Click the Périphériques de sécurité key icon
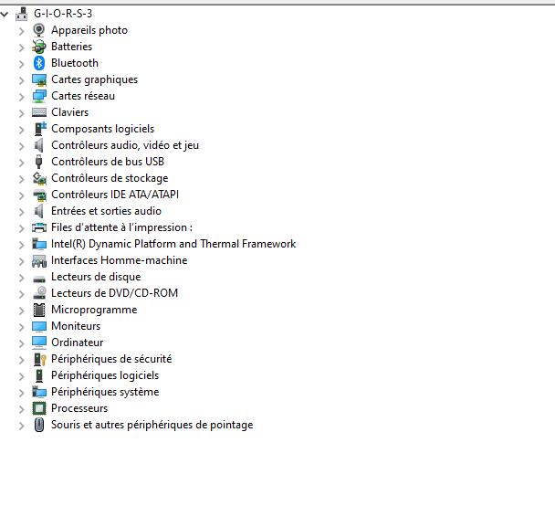This screenshot has width=555, height=506. (x=39, y=359)
